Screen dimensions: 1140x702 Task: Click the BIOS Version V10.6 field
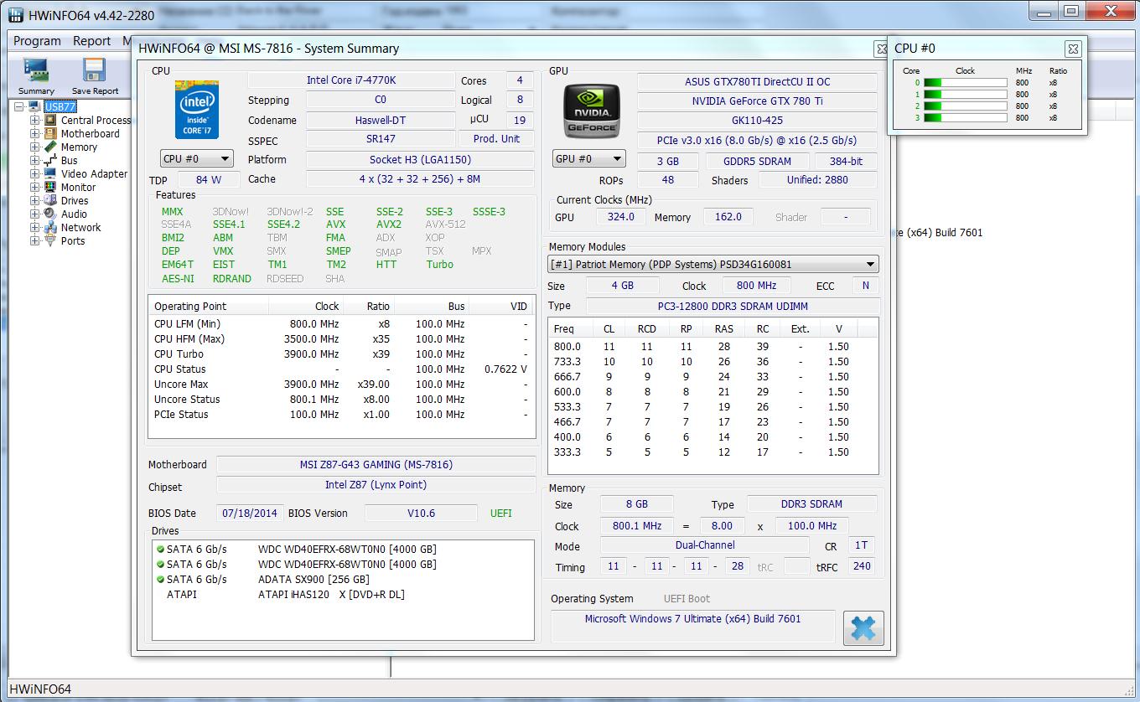tap(421, 513)
